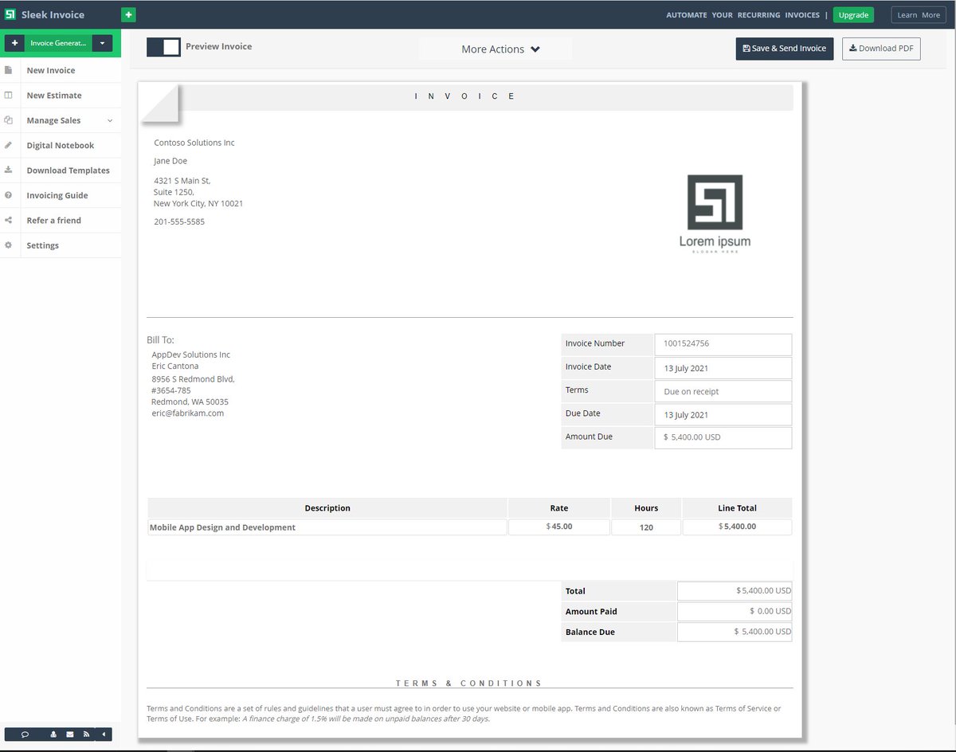The width and height of the screenshot is (956, 752).
Task: Click the Download Templates download icon
Action: 10,170
